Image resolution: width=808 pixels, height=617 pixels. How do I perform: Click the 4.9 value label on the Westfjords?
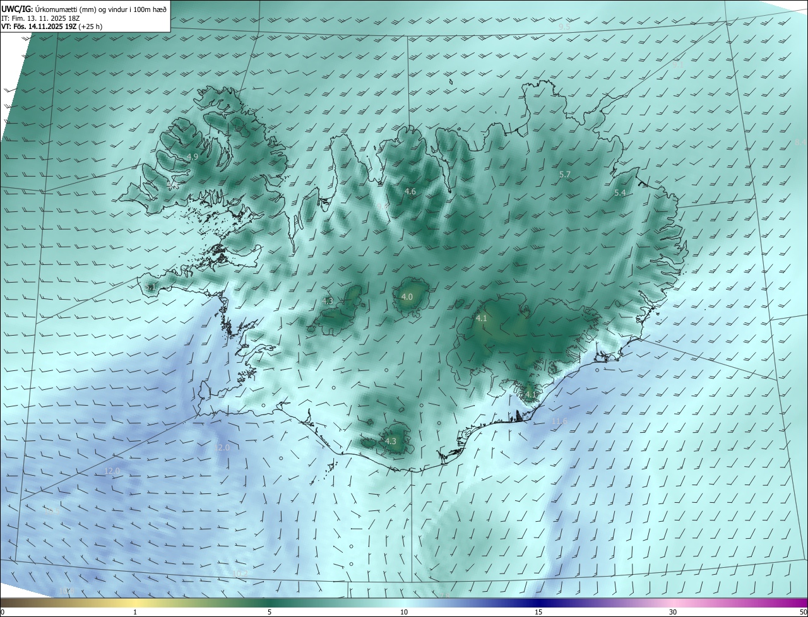(193, 156)
